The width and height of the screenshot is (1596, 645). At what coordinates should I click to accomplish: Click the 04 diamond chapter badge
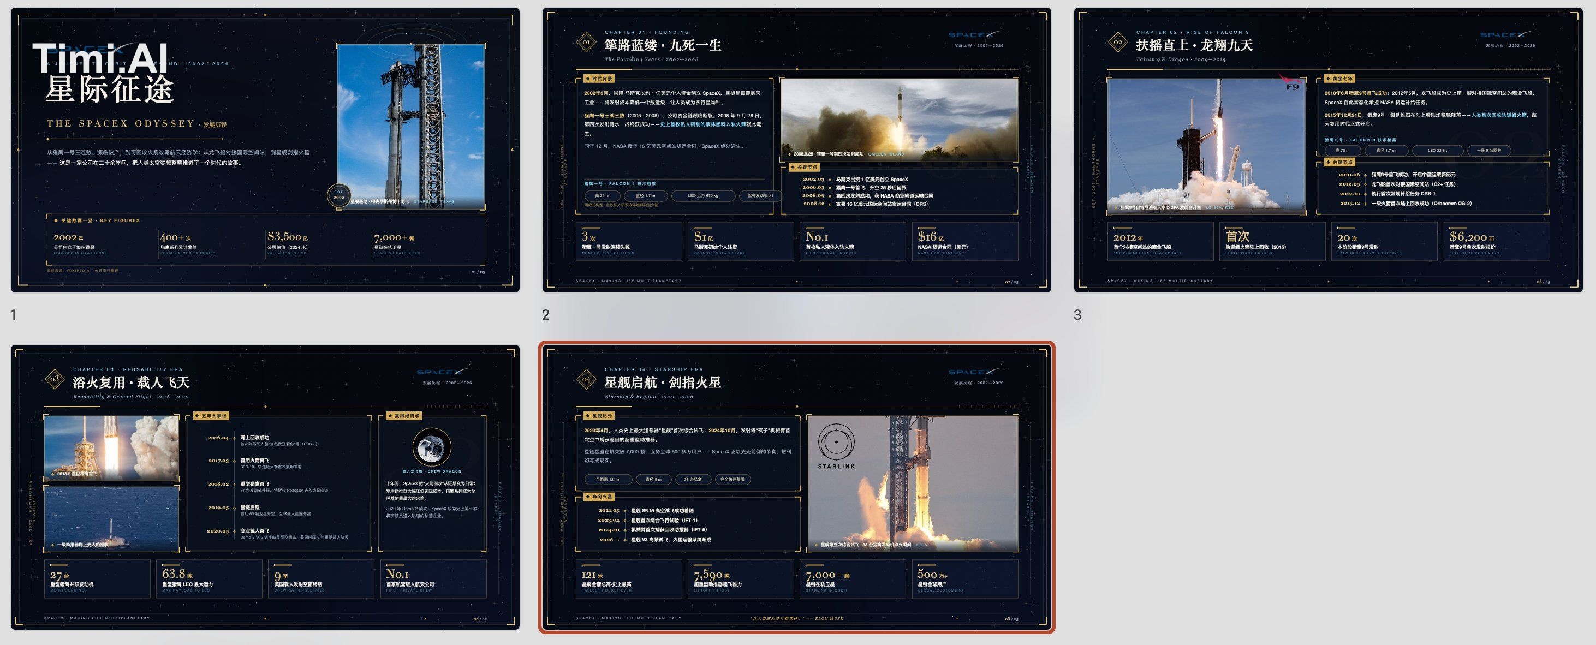click(586, 379)
